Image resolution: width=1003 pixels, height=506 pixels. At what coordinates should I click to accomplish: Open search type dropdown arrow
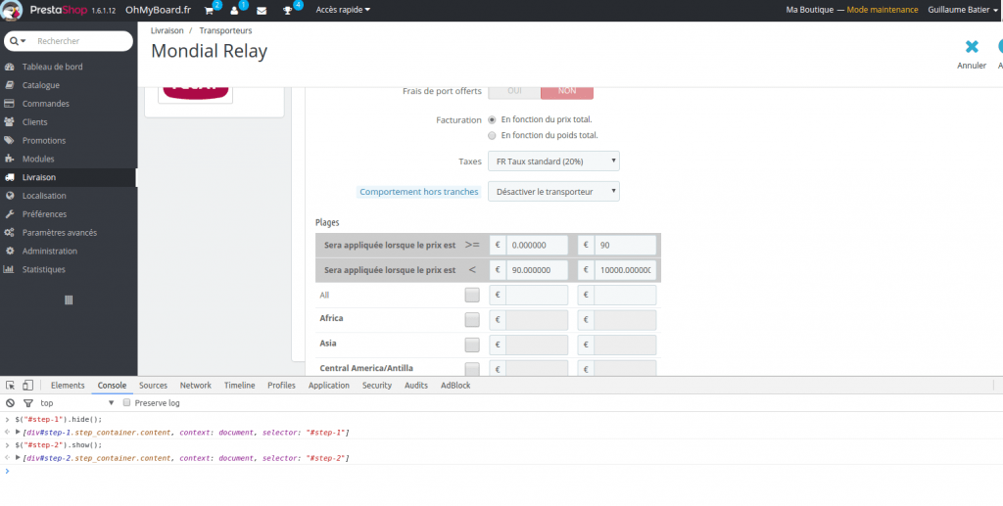click(24, 41)
